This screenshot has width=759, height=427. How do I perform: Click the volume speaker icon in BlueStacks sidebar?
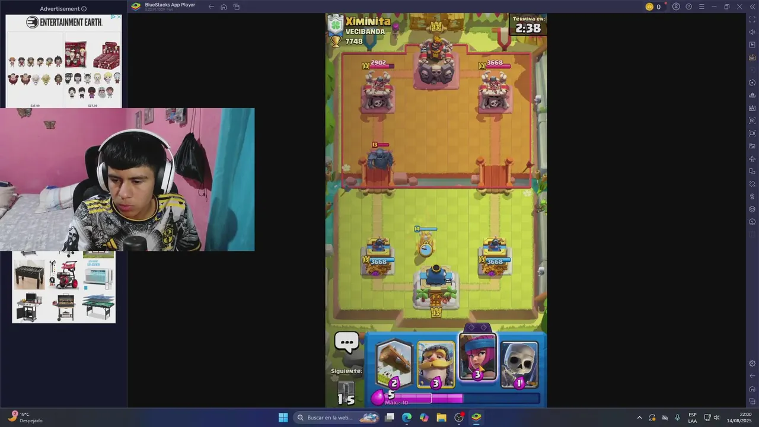752,32
